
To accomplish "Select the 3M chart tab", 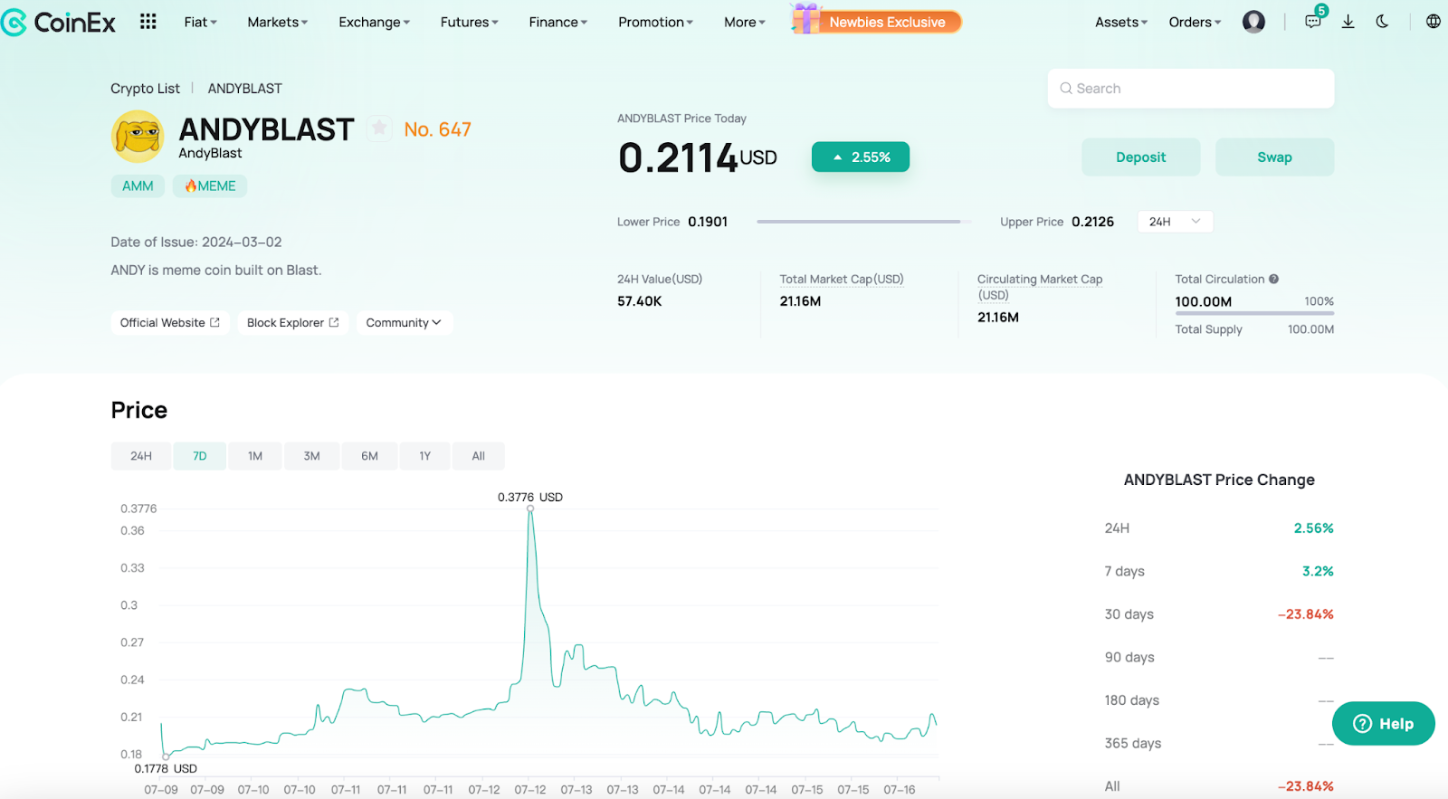I will [x=311, y=456].
